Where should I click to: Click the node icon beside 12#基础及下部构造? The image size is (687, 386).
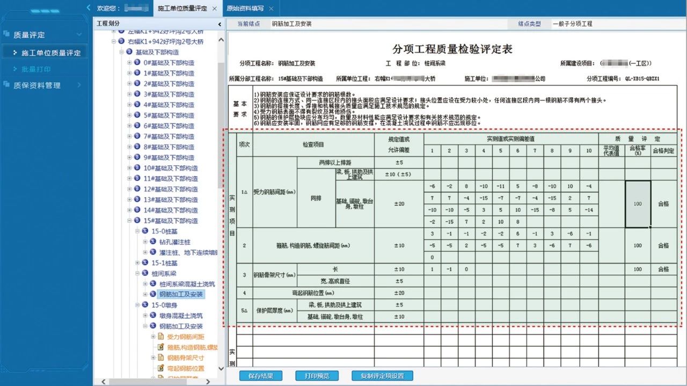[x=137, y=189]
